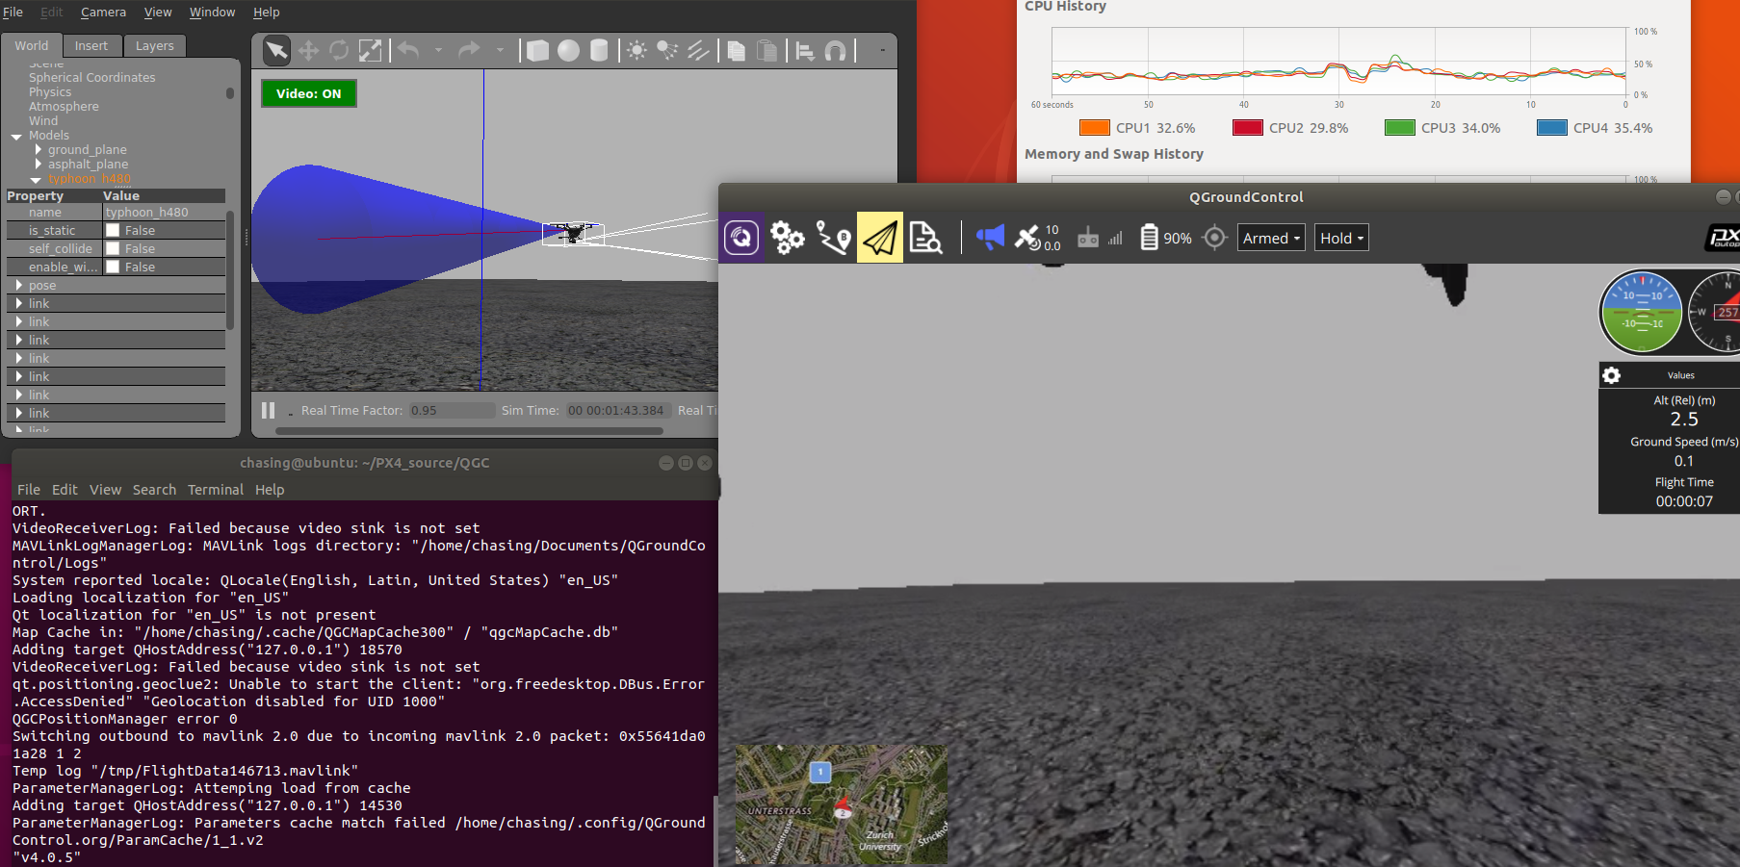Open the Values widget gear settings
1740x867 pixels.
pos(1611,375)
